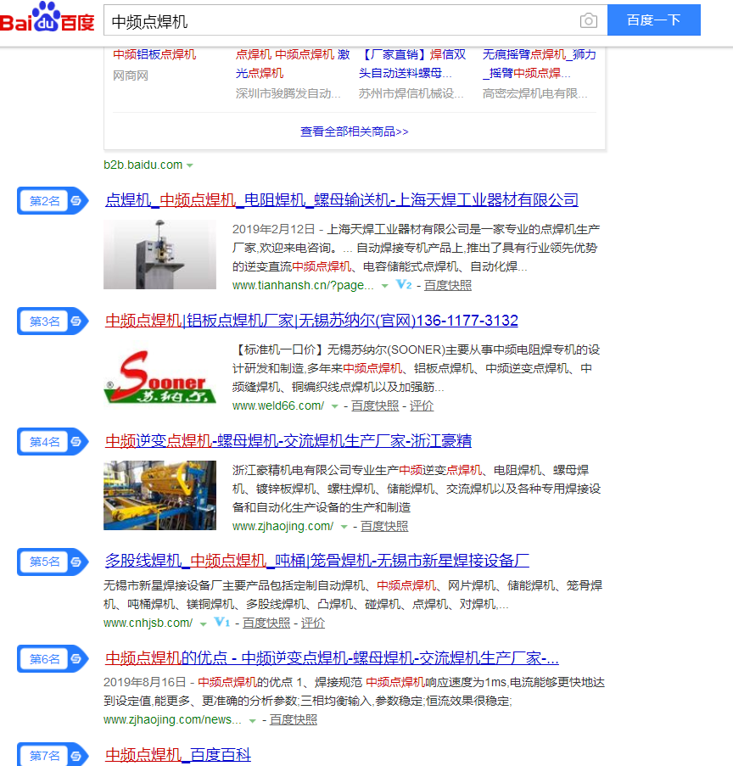Image resolution: width=733 pixels, height=766 pixels.
Task: Open 百度快照 for tianhansh.cn result
Action: coord(448,285)
